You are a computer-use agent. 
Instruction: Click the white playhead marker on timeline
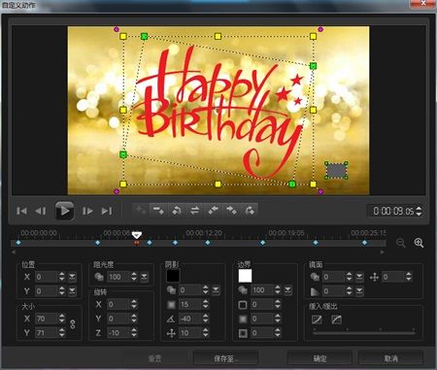pos(137,235)
